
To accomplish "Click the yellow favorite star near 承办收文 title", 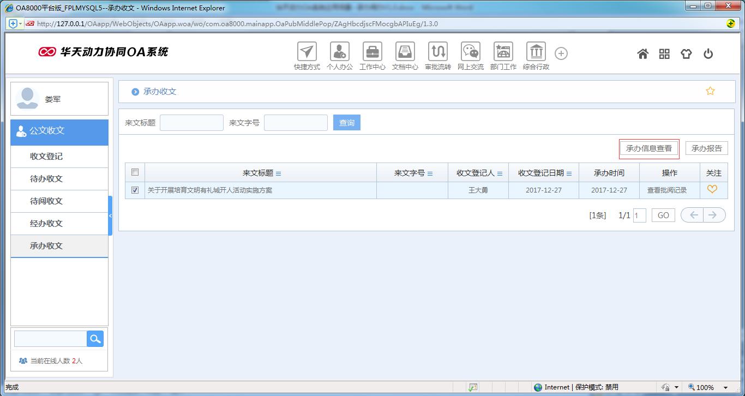I will [710, 91].
